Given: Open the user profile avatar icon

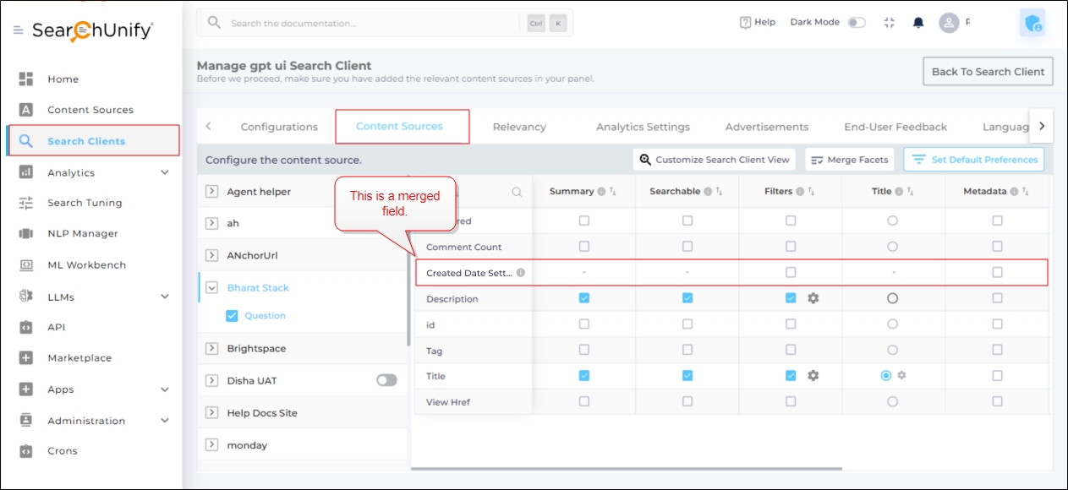Looking at the screenshot, I should 950,23.
